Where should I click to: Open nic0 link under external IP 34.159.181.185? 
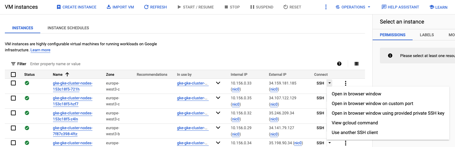274,89
